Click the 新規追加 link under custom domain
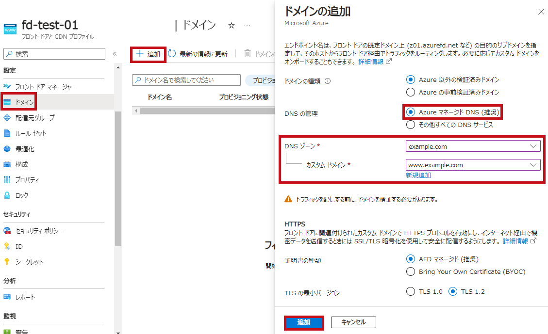This screenshot has width=548, height=334. [x=418, y=175]
